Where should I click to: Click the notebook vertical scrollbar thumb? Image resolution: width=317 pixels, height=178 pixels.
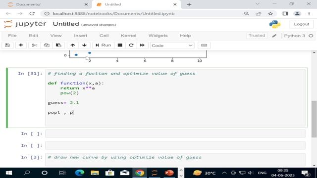(x=314, y=119)
